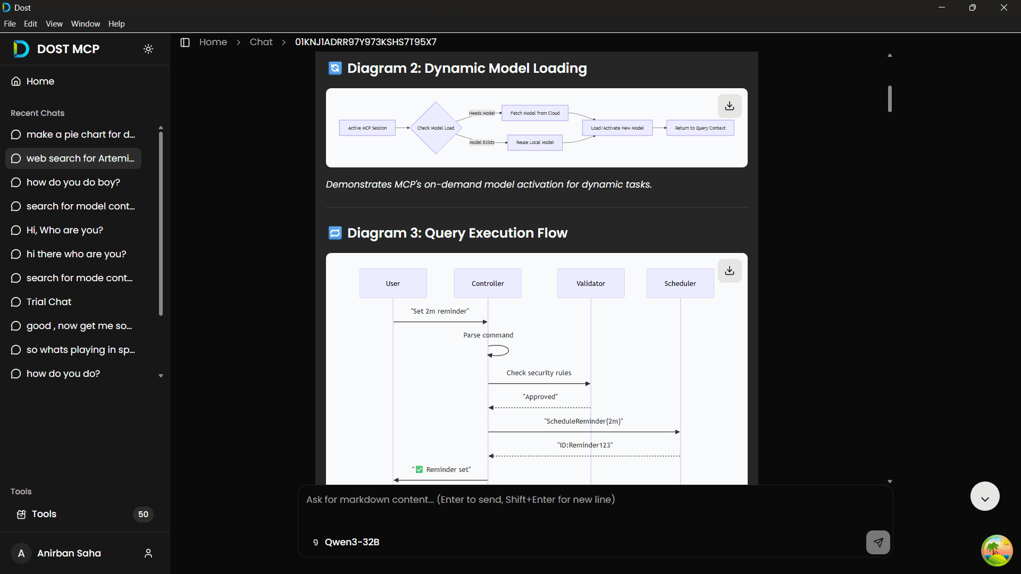Restore down the Dost window
1021x574 pixels.
click(973, 7)
